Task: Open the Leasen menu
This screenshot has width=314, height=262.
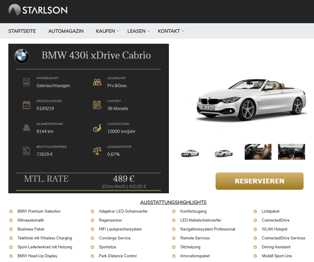Action: point(136,31)
